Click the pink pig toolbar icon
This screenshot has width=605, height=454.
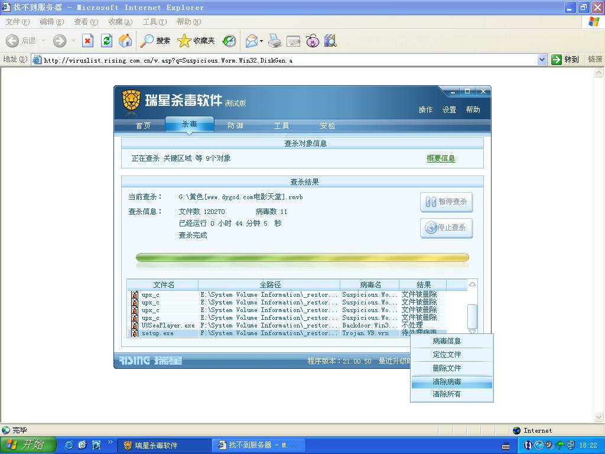pos(313,41)
